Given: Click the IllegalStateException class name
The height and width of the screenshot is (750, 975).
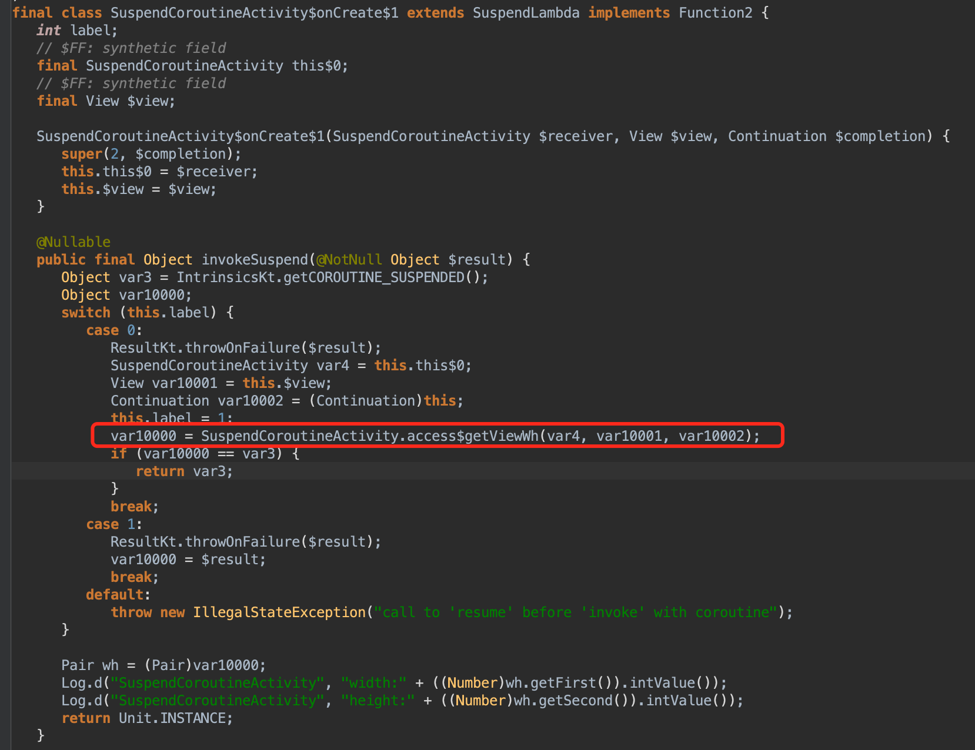Looking at the screenshot, I should pyautogui.click(x=279, y=612).
